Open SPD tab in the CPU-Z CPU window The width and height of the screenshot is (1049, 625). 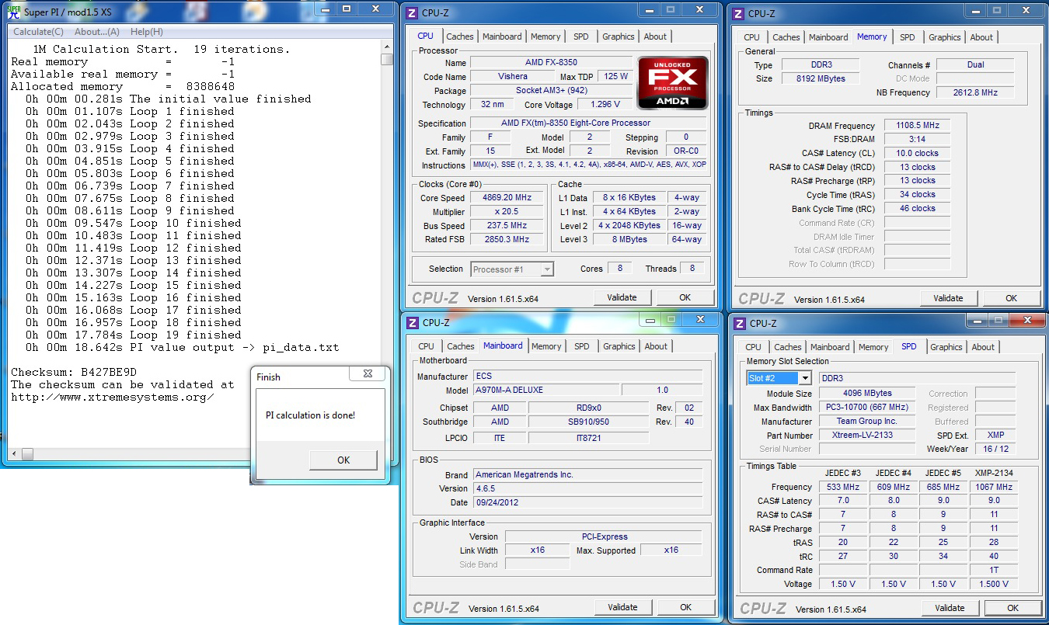click(581, 36)
